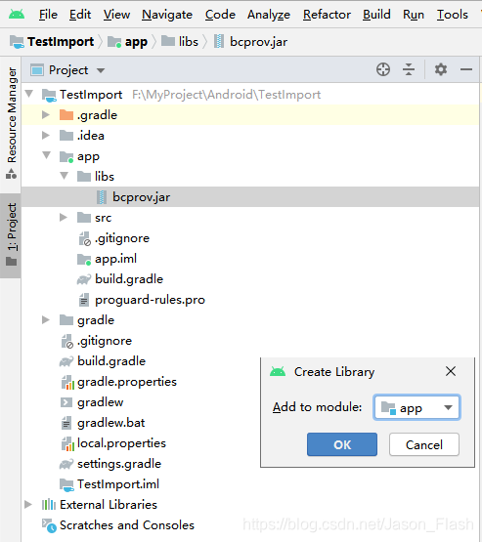Click app build.gradle elephant icon
This screenshot has width=482, height=542.
click(84, 279)
